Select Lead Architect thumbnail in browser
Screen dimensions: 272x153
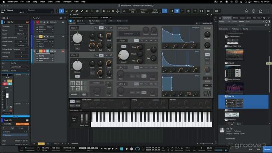234,88
